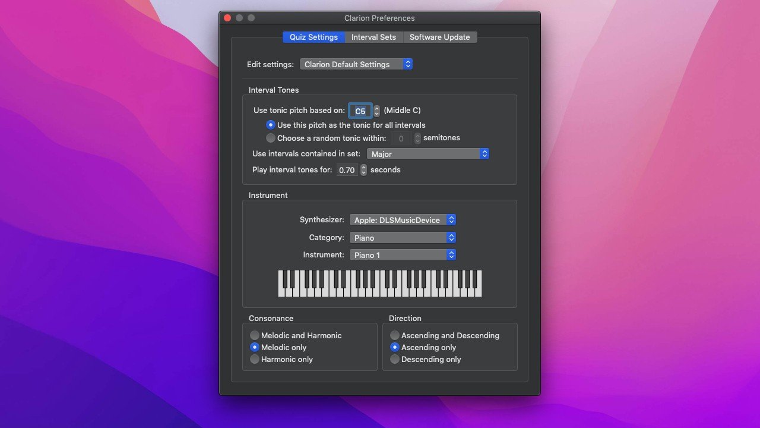Select Melodic and Harmonic consonance
The height and width of the screenshot is (428, 760).
click(x=255, y=335)
